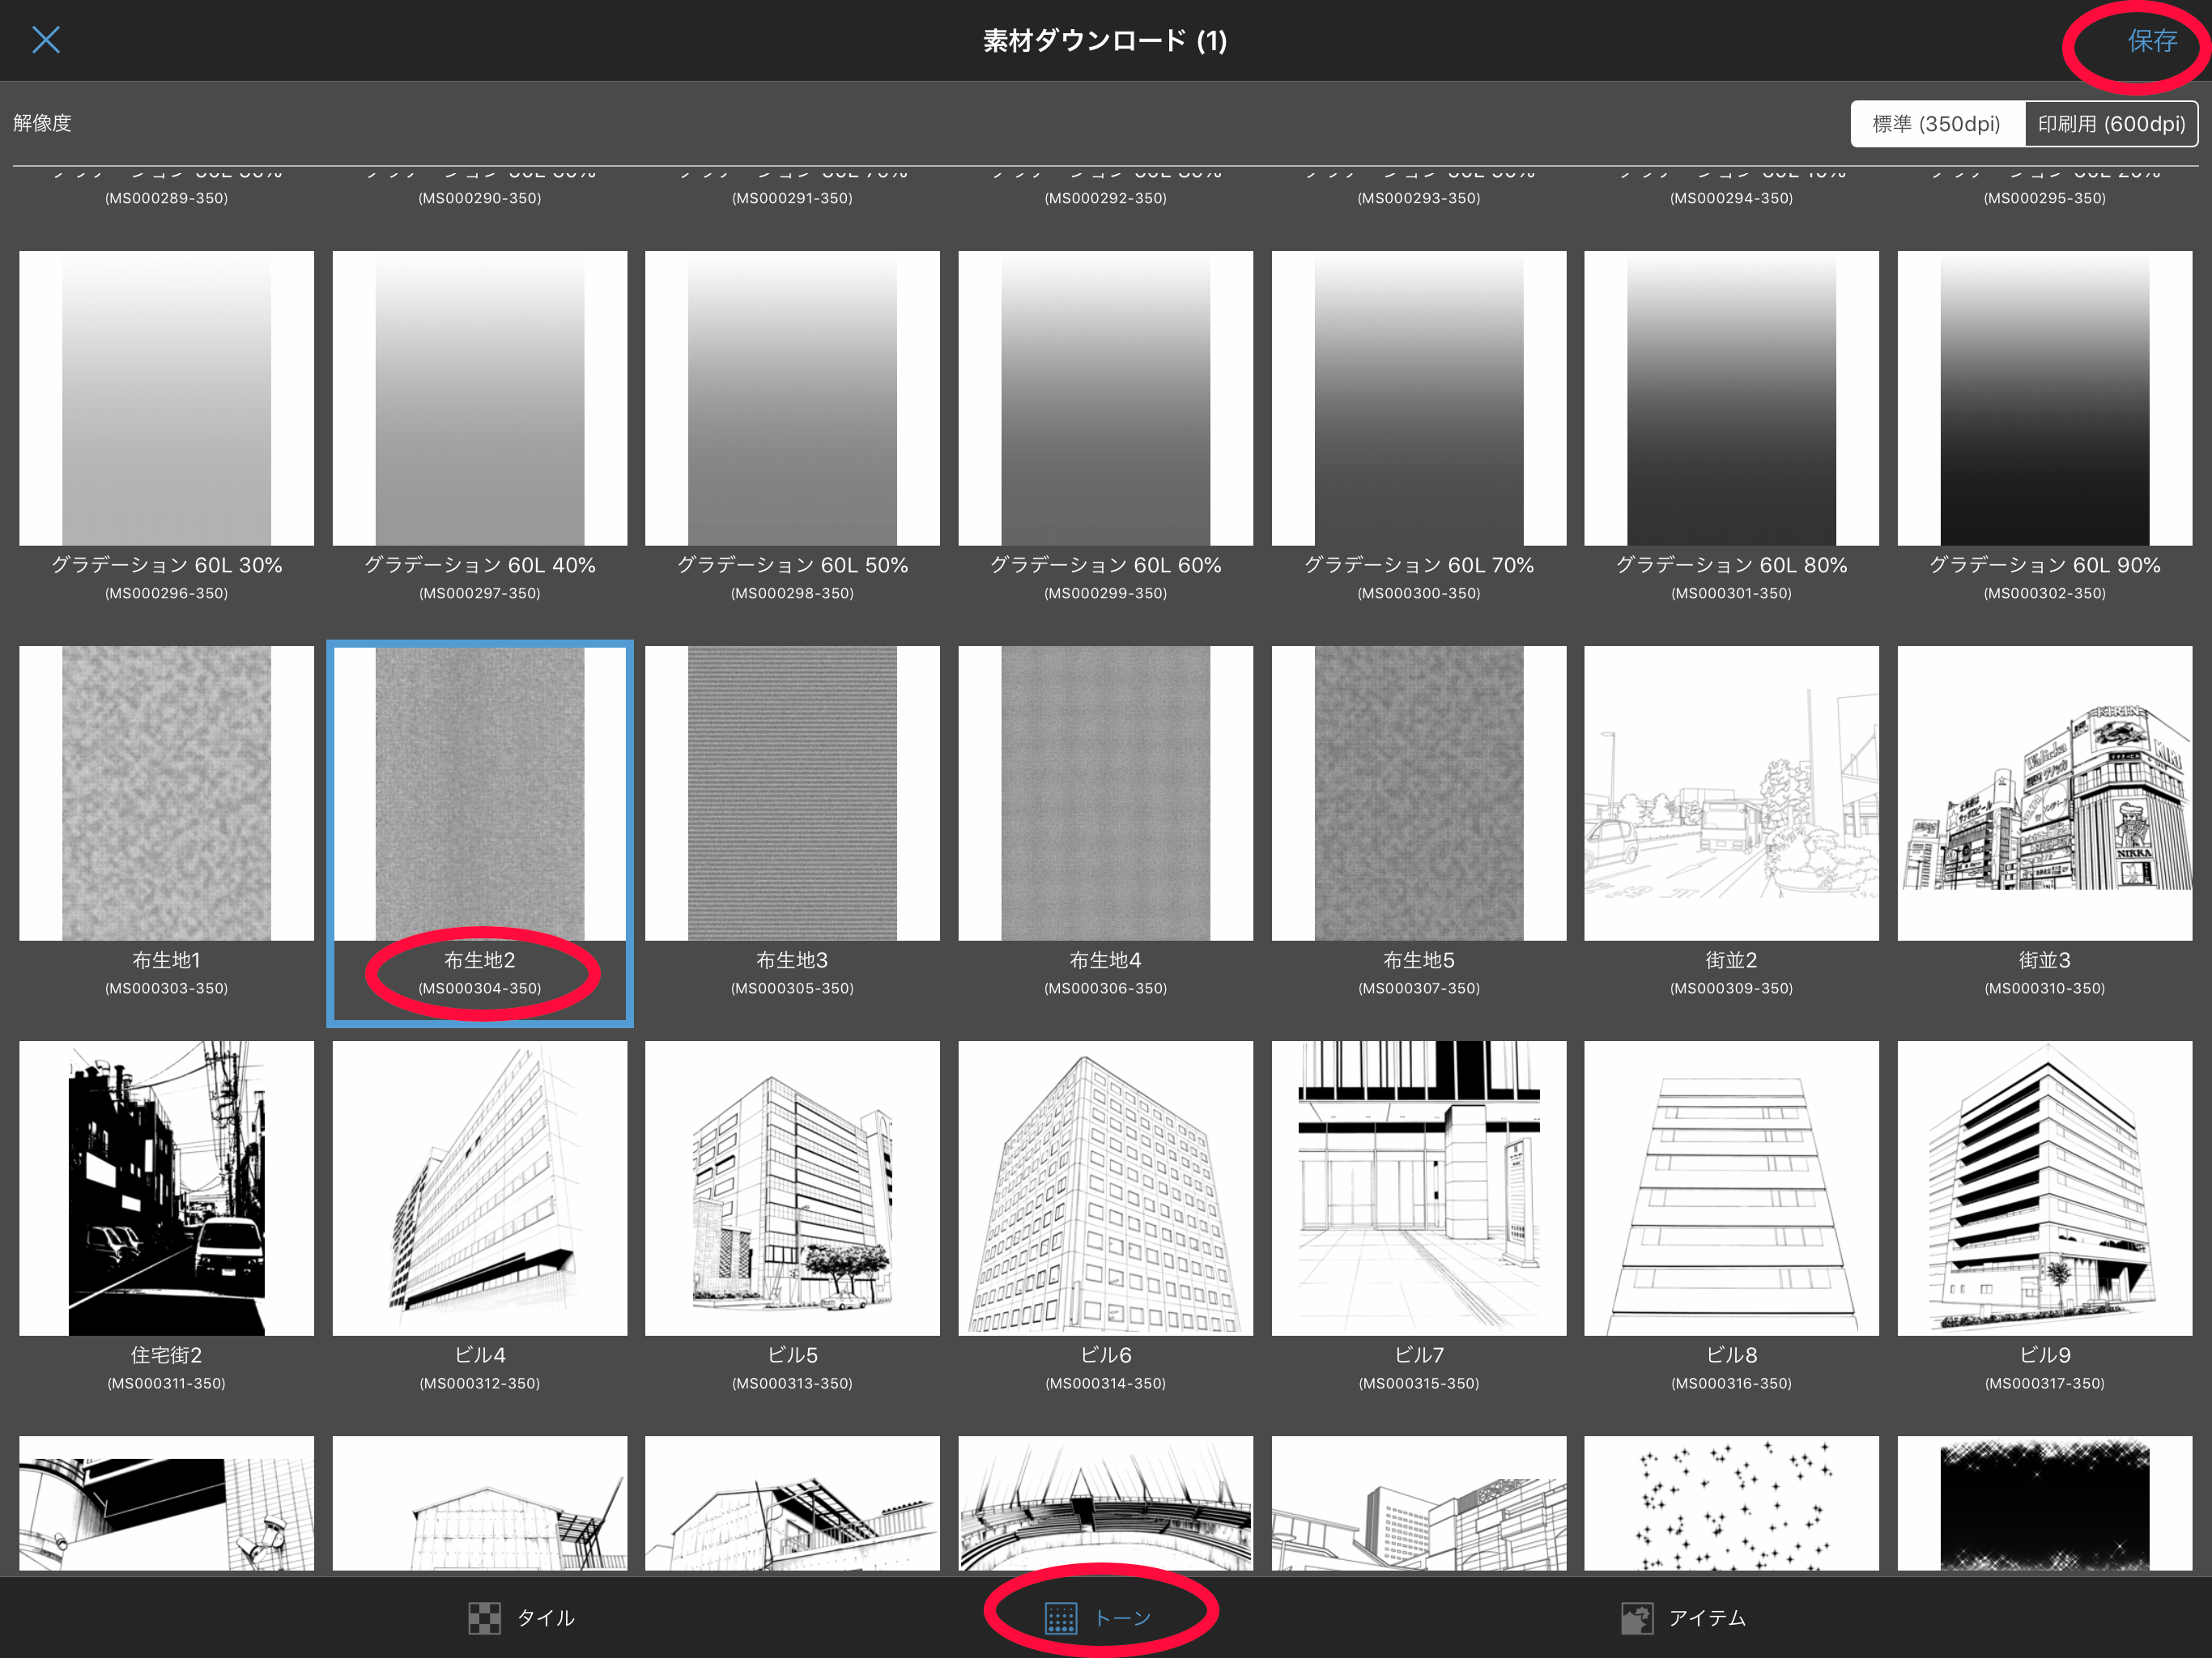Select 印刷用 (600dpi) resolution
Image resolution: width=2212 pixels, height=1658 pixels.
tap(2111, 124)
